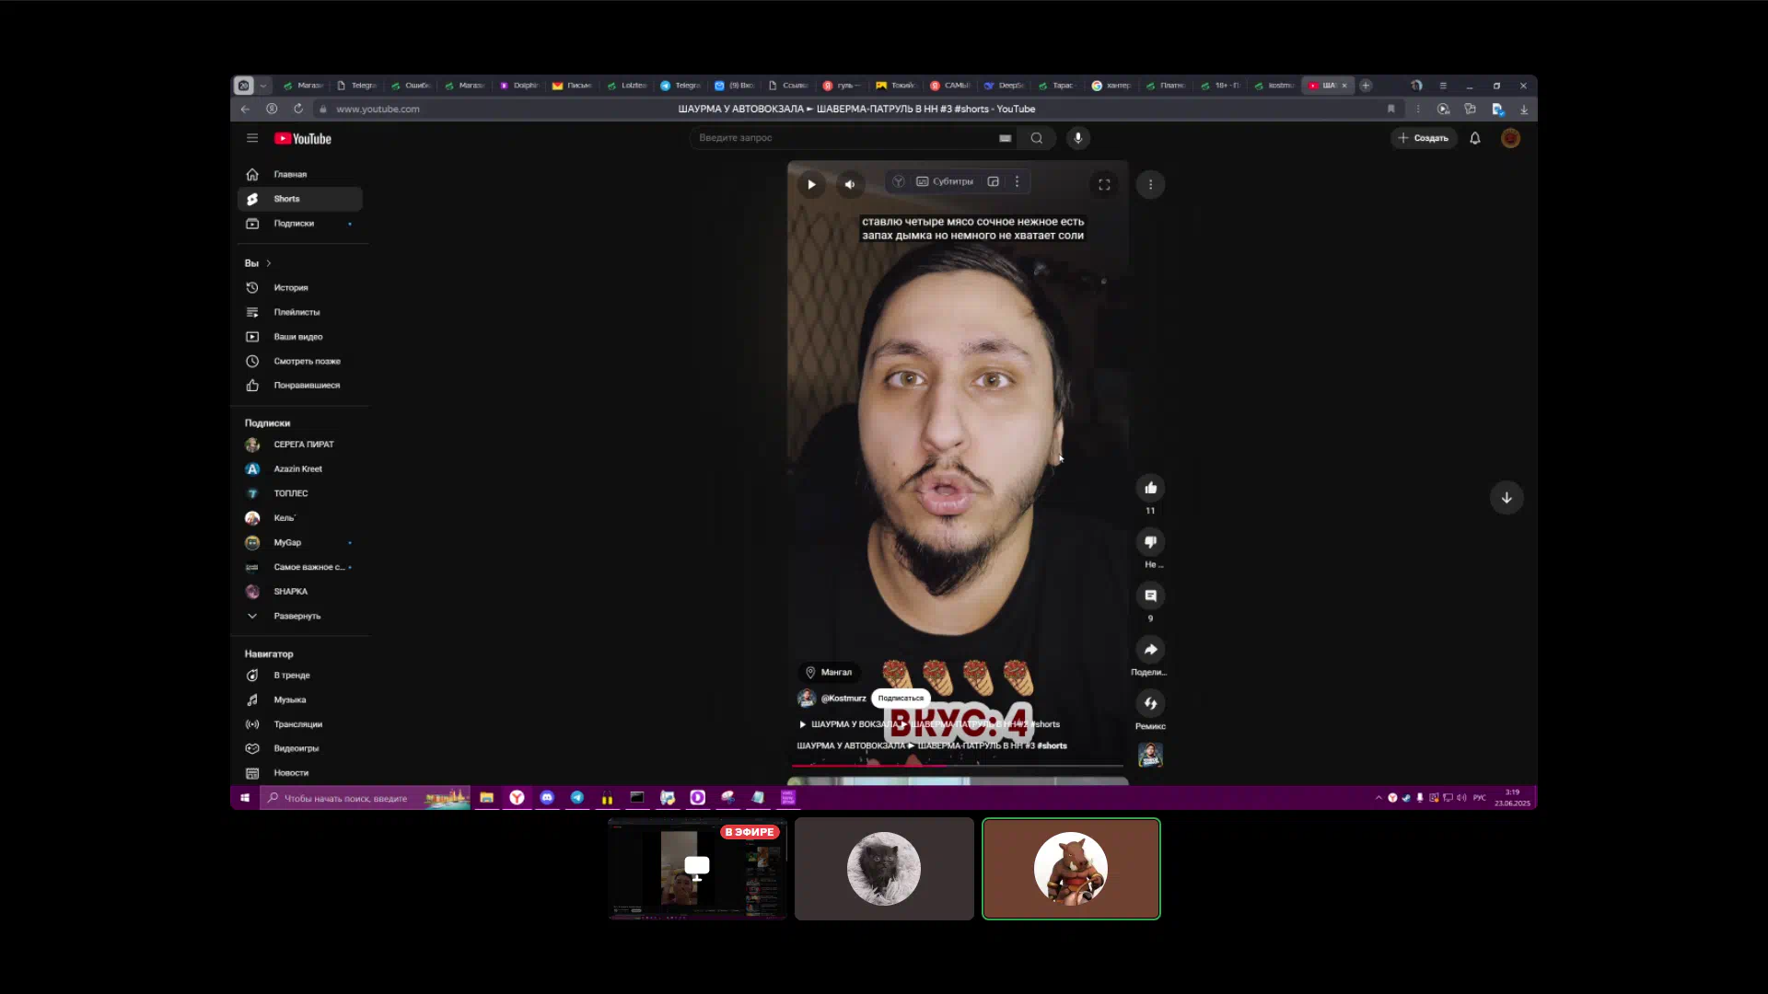Expand the tab groups dropdown arrow
This screenshot has width=1768, height=994.
(263, 86)
